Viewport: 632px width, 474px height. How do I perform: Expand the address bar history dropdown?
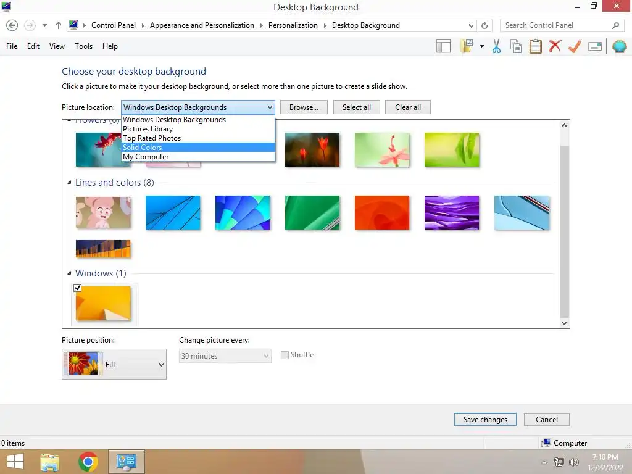pyautogui.click(x=471, y=25)
